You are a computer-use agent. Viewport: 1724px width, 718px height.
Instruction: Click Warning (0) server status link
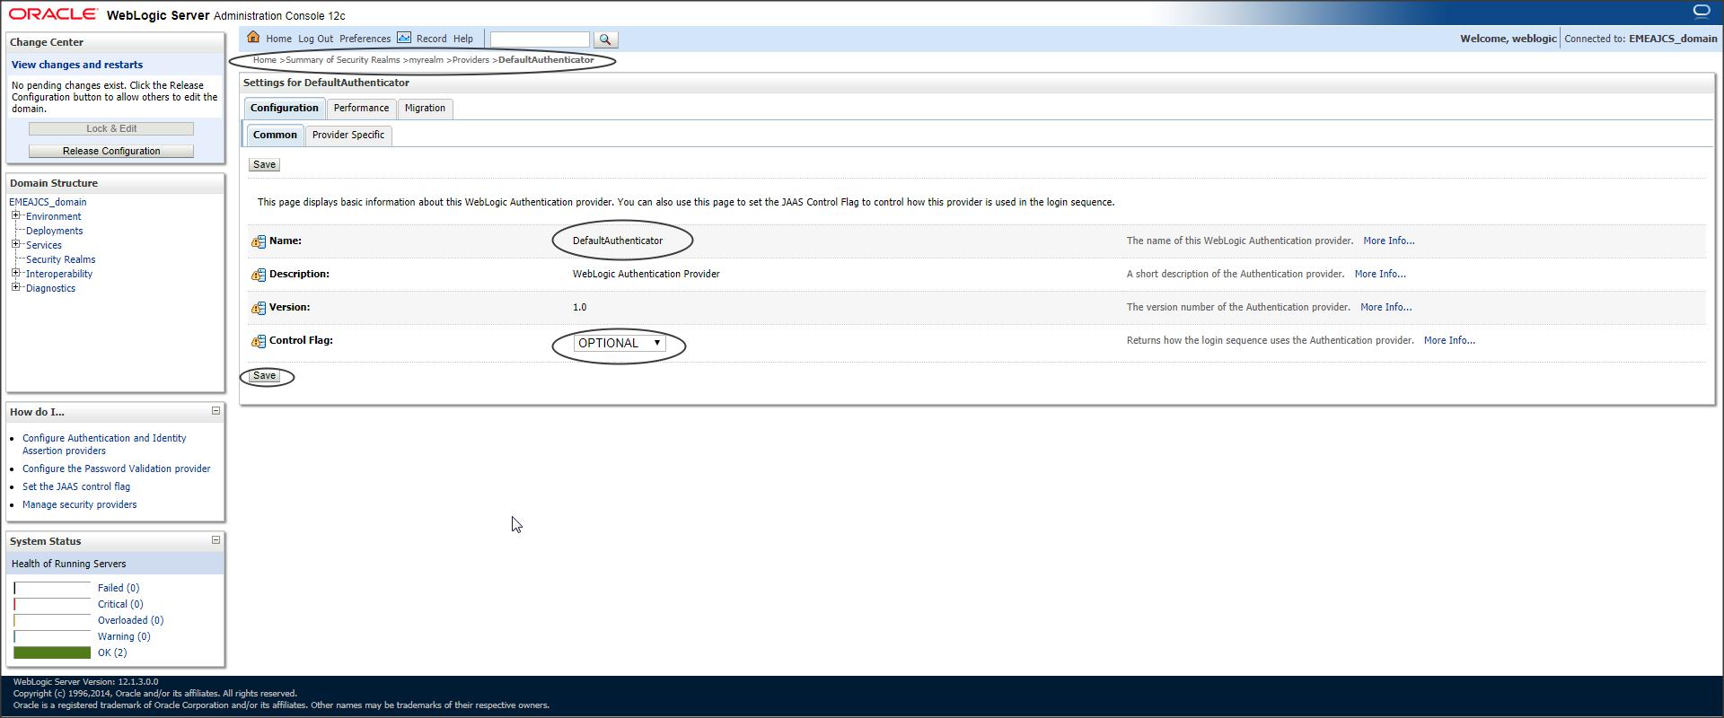(124, 636)
